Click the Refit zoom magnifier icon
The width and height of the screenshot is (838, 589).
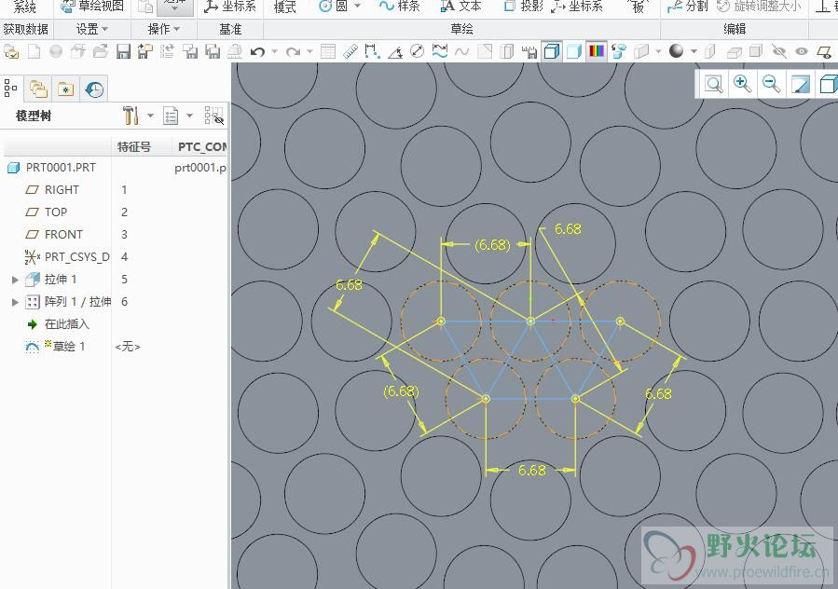[713, 84]
